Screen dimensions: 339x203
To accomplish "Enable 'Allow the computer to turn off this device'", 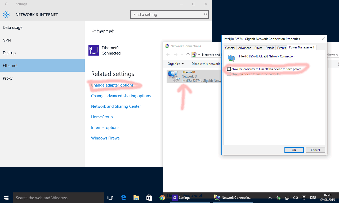I will coord(229,69).
